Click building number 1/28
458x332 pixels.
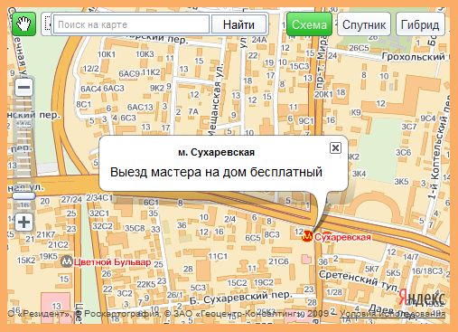[x=334, y=292]
